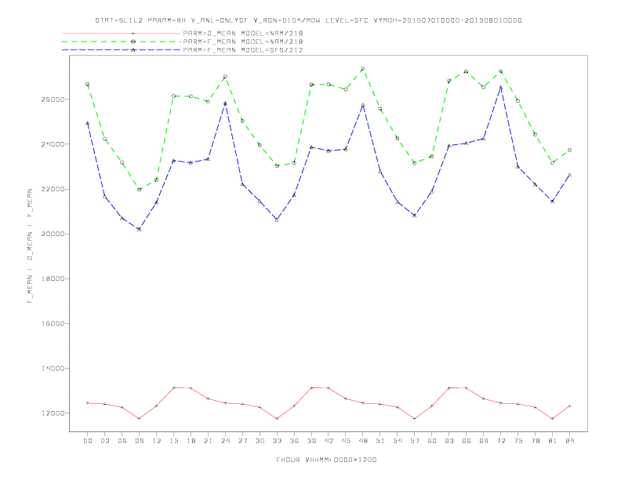Click y-axis tick label 14000
The image size is (621, 480).
[x=53, y=369]
